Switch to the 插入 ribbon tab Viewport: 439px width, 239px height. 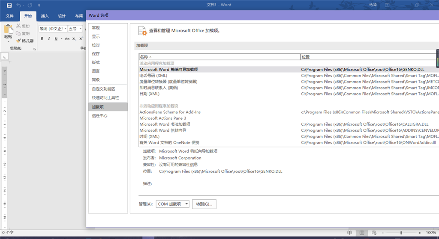coord(45,16)
